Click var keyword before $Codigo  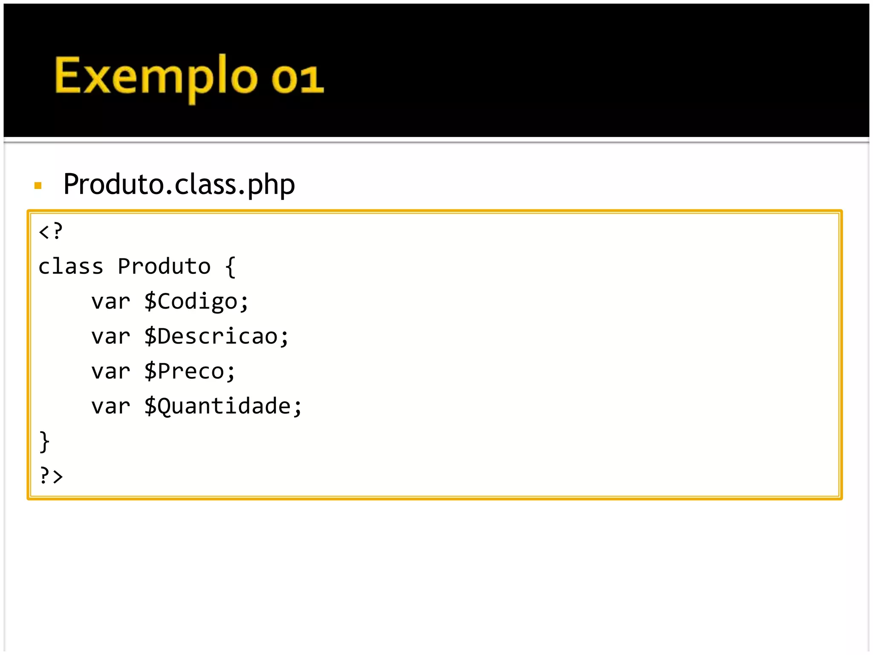(110, 302)
